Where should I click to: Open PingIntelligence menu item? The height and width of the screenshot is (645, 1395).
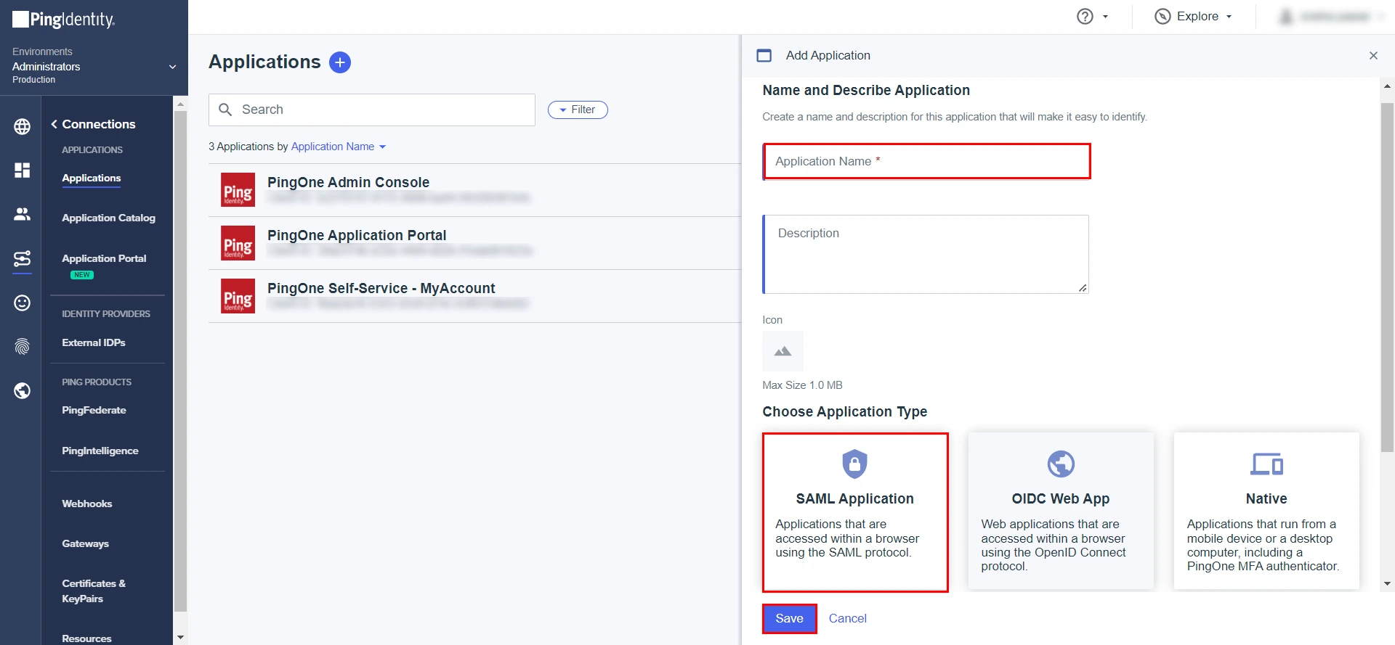tap(100, 451)
